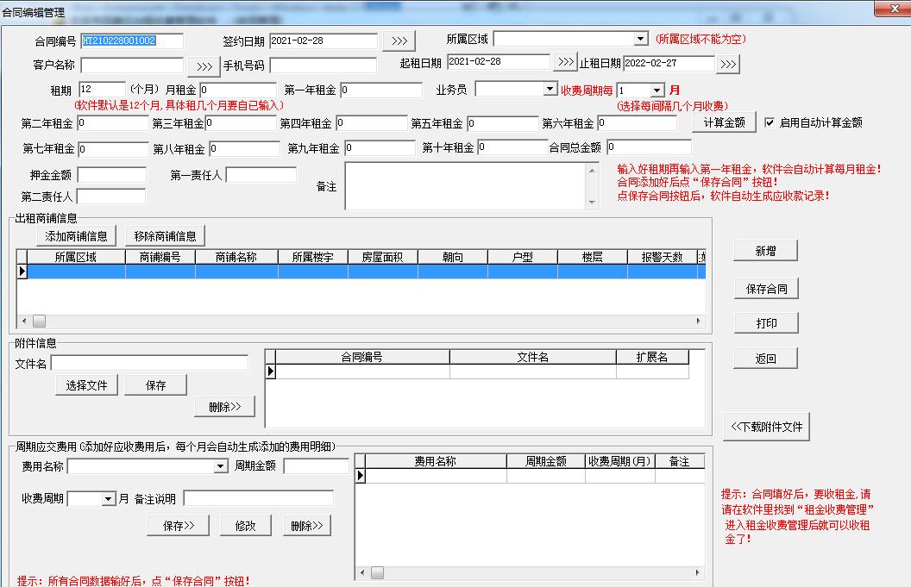Screen dimensions: 911x587
Task: Click the 月租金 input field
Action: pos(238,90)
